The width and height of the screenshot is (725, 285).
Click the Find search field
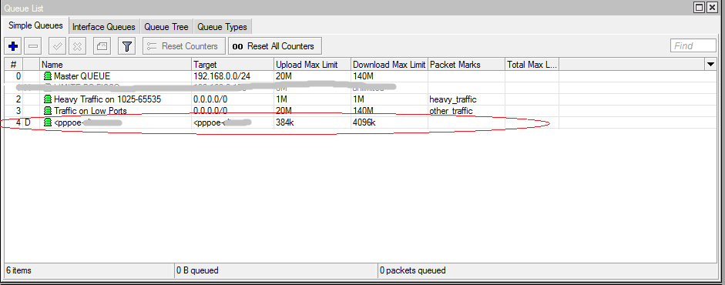click(693, 45)
